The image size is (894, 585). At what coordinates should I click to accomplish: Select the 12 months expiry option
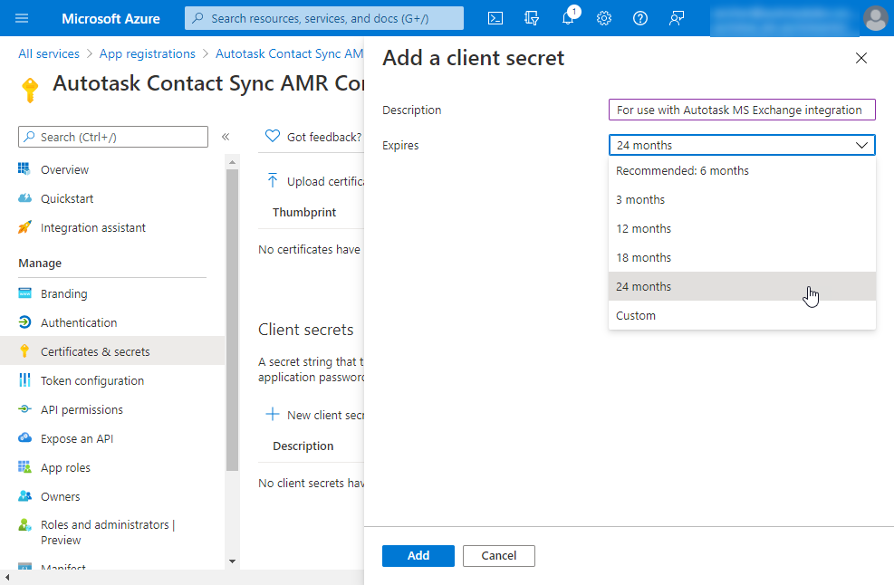point(644,228)
